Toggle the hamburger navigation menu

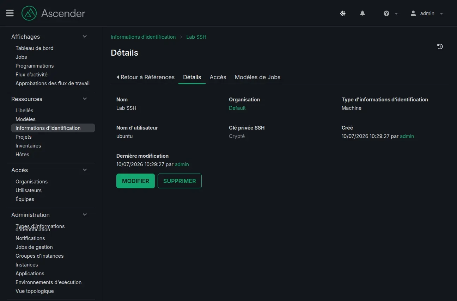(10, 13)
